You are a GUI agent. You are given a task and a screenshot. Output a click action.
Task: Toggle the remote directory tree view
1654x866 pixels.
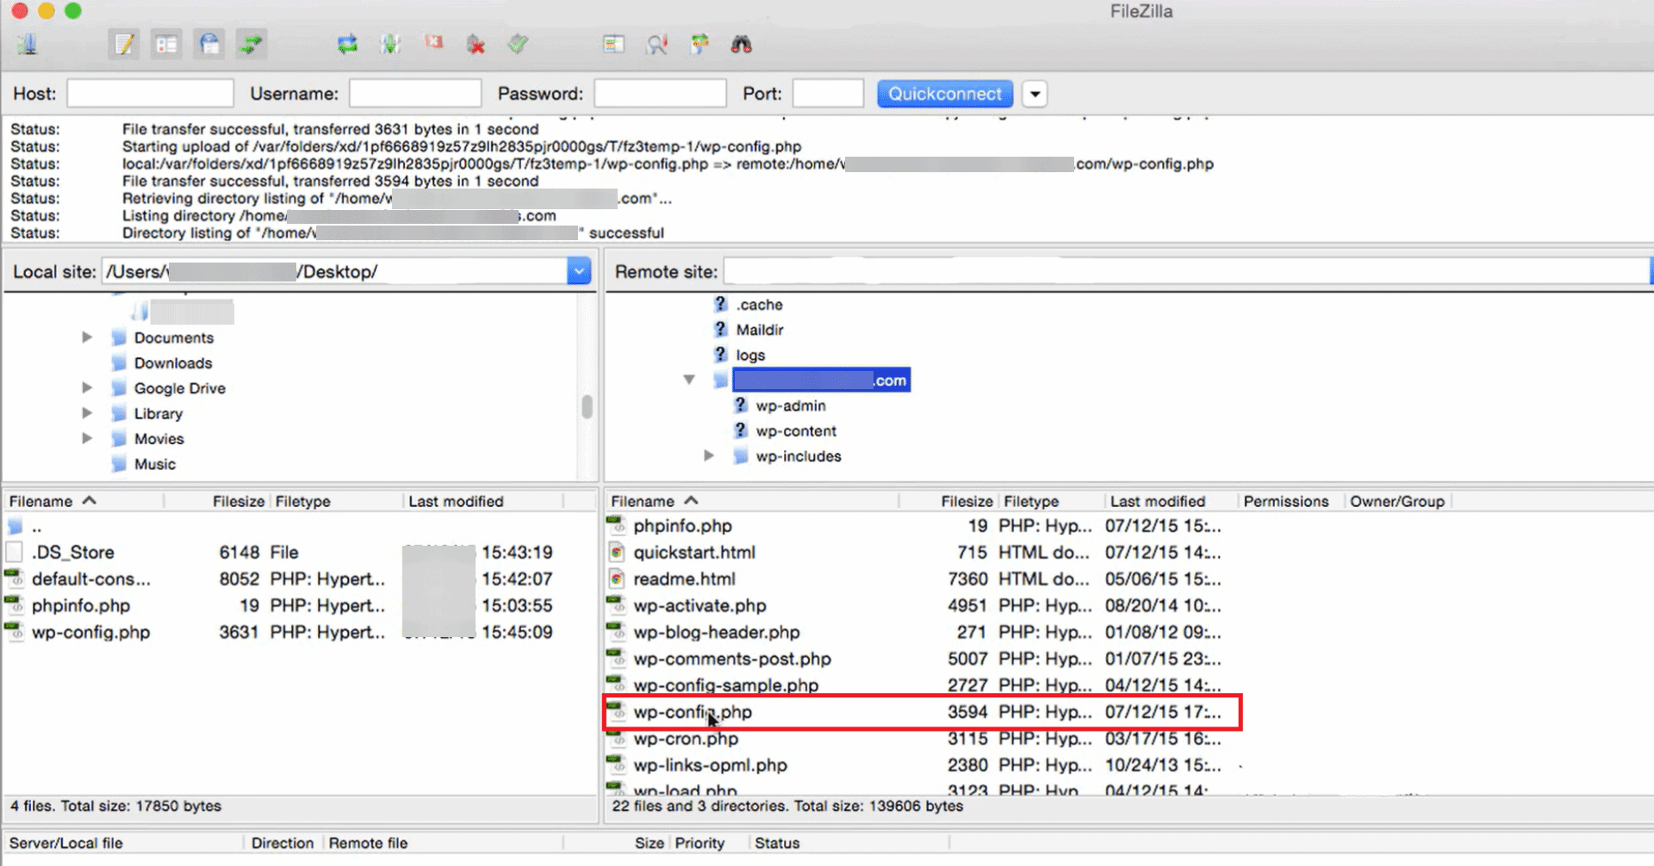209,44
